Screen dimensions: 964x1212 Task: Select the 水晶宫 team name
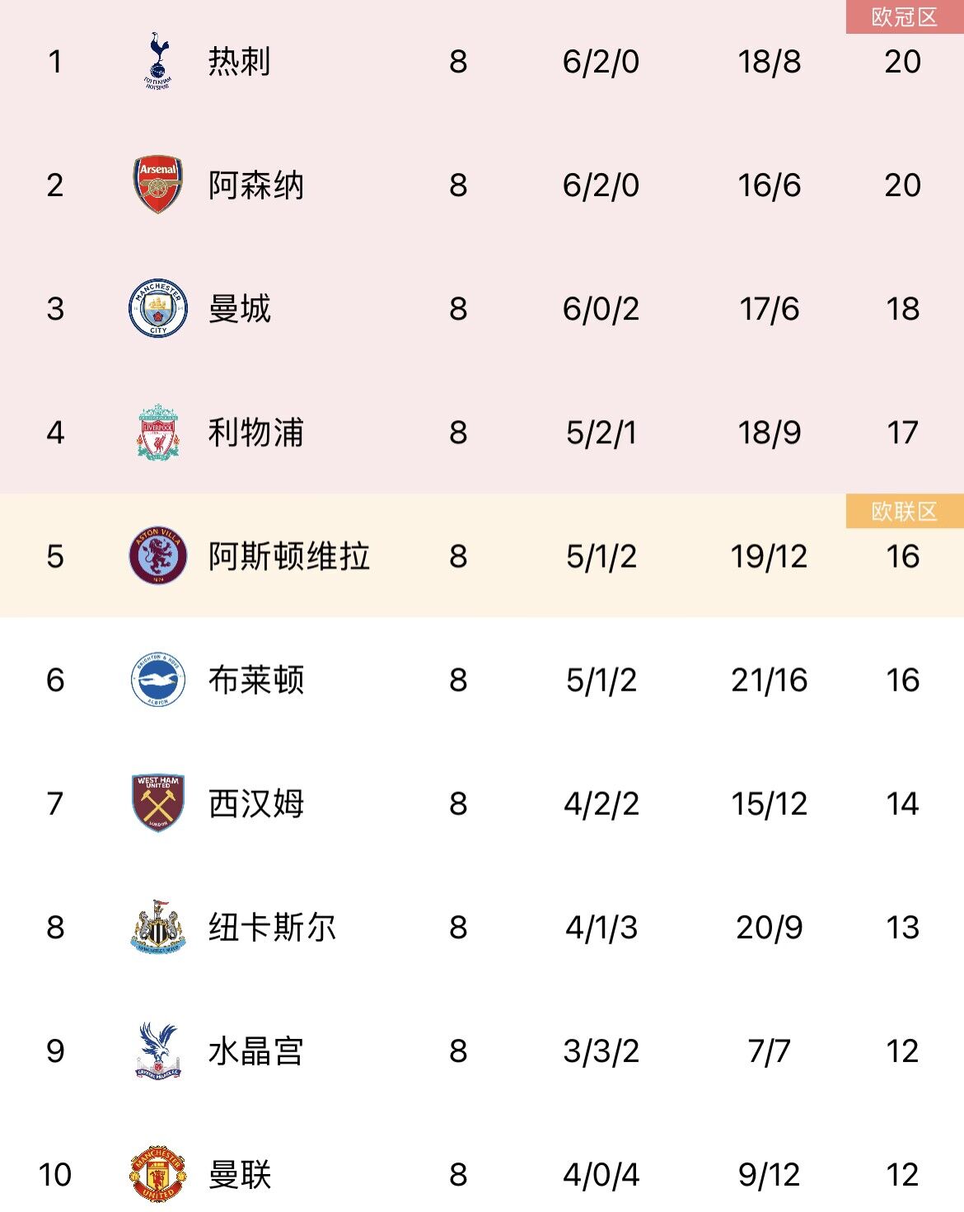point(255,1051)
